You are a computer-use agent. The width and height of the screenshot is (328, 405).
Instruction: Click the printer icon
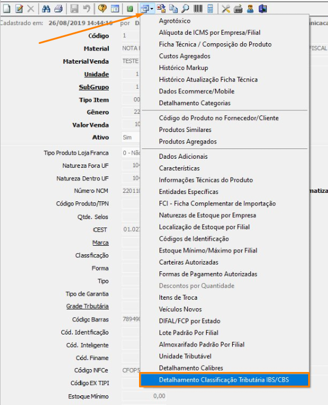coord(58,9)
